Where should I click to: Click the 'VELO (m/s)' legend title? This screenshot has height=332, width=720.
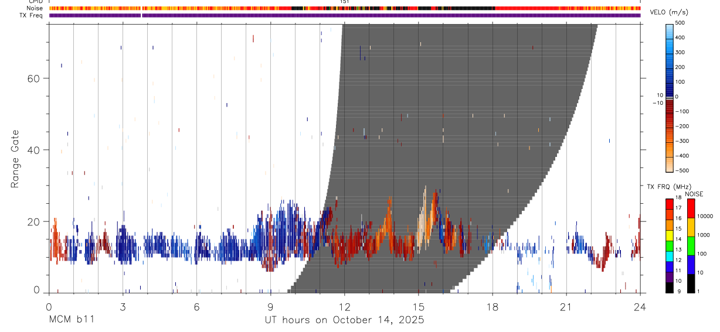click(x=668, y=13)
